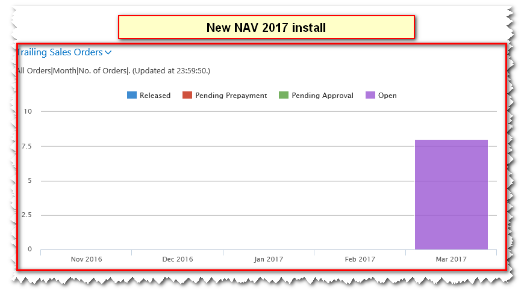Viewport: 524px width, 294px height.
Task: Select the Nov 2016 axis label
Action: coord(86,260)
